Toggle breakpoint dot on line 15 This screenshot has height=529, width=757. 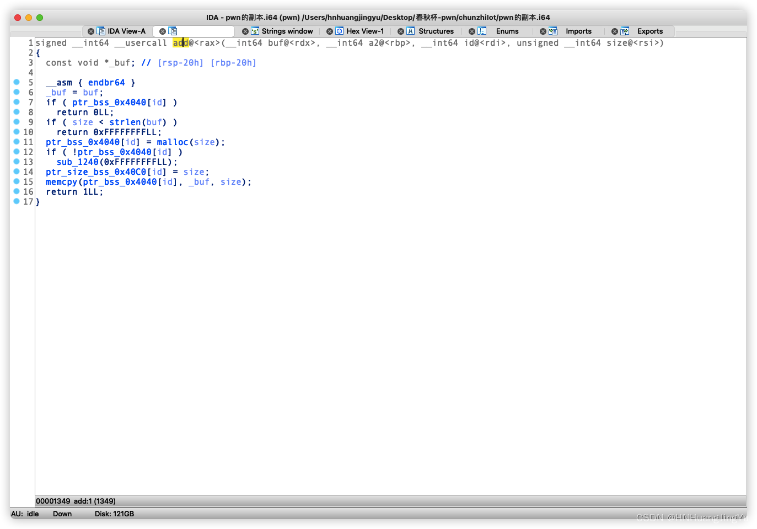click(x=17, y=181)
